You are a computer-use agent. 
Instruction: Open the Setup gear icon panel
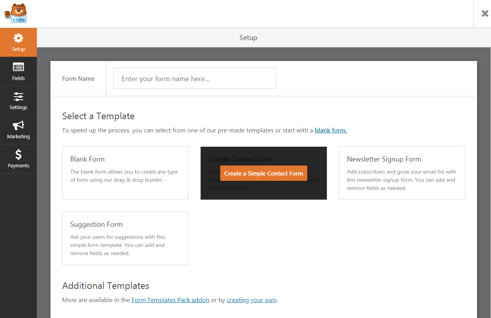pos(18,42)
